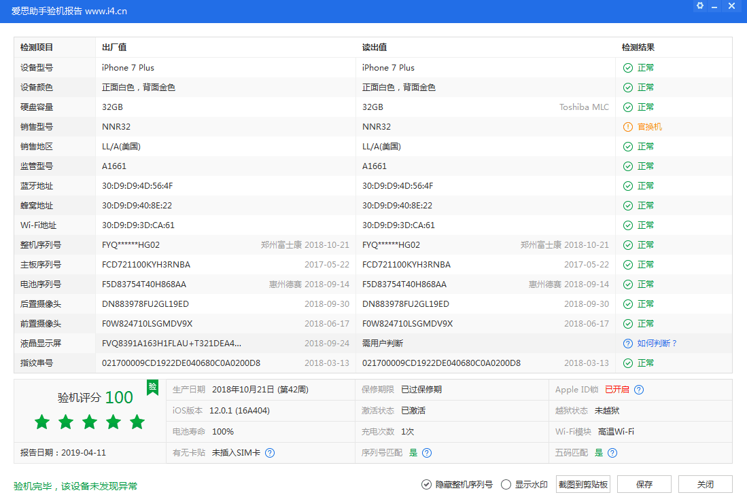Click the green check icon in 主板序列号 row
This screenshot has height=497, width=747.
[628, 265]
